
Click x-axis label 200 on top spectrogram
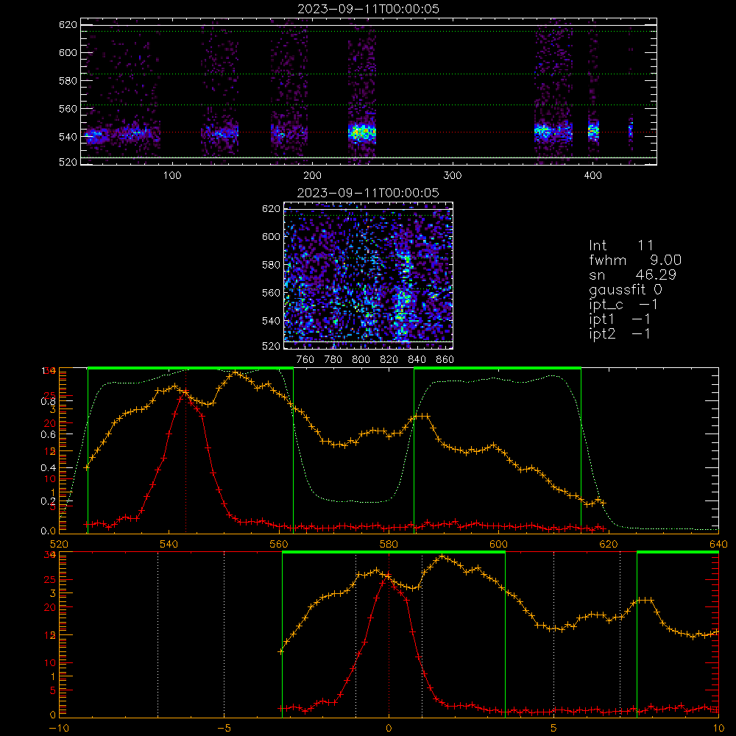312,176
